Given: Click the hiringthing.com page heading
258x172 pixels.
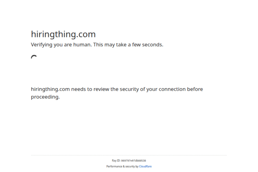Looking at the screenshot, I should point(63,34).
